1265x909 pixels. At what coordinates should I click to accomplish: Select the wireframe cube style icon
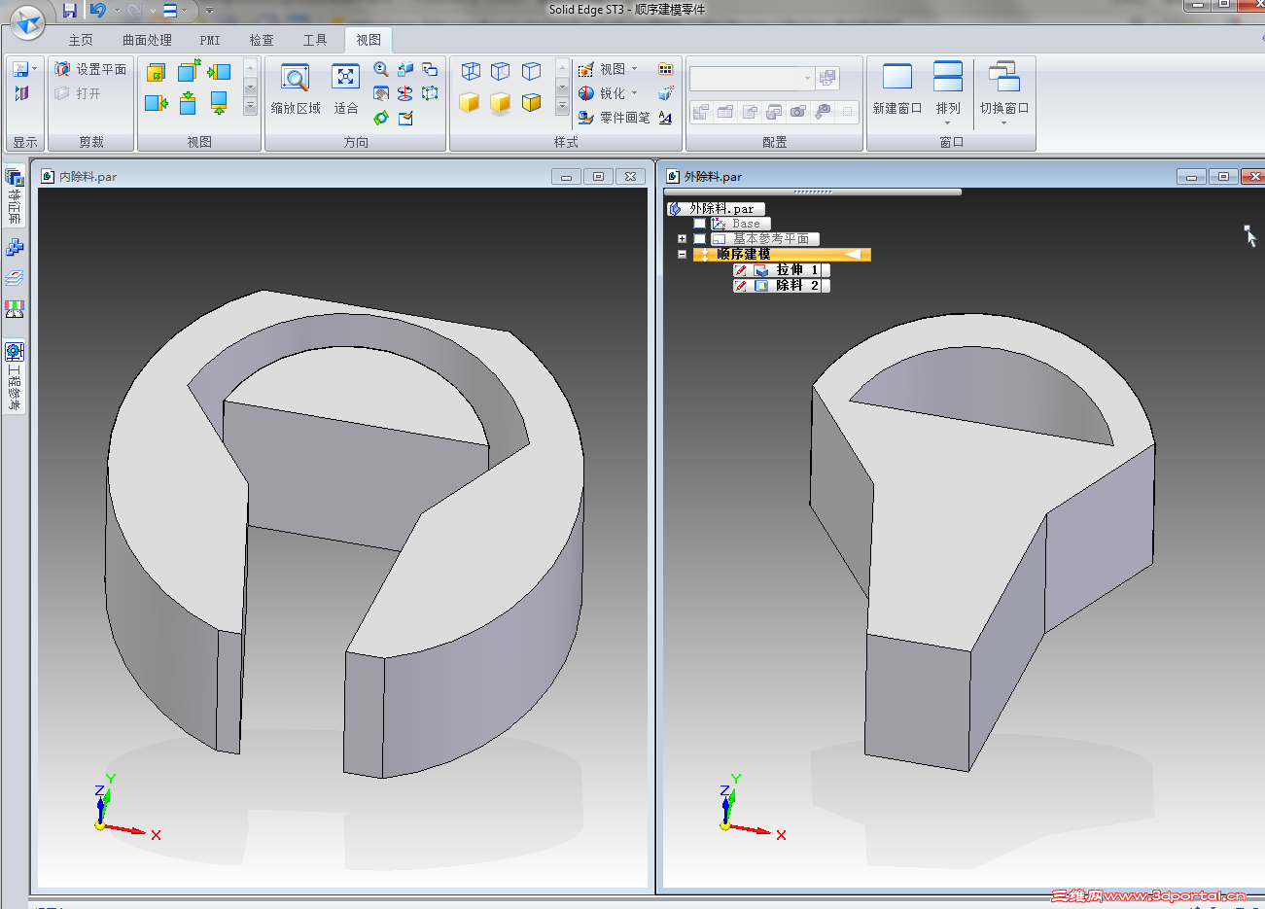(471, 71)
